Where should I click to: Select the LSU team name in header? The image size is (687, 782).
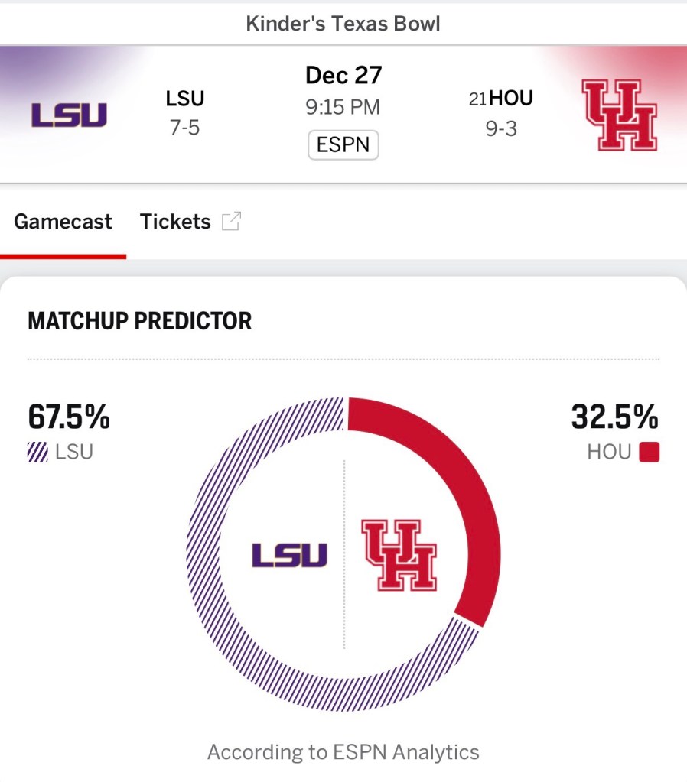point(184,99)
